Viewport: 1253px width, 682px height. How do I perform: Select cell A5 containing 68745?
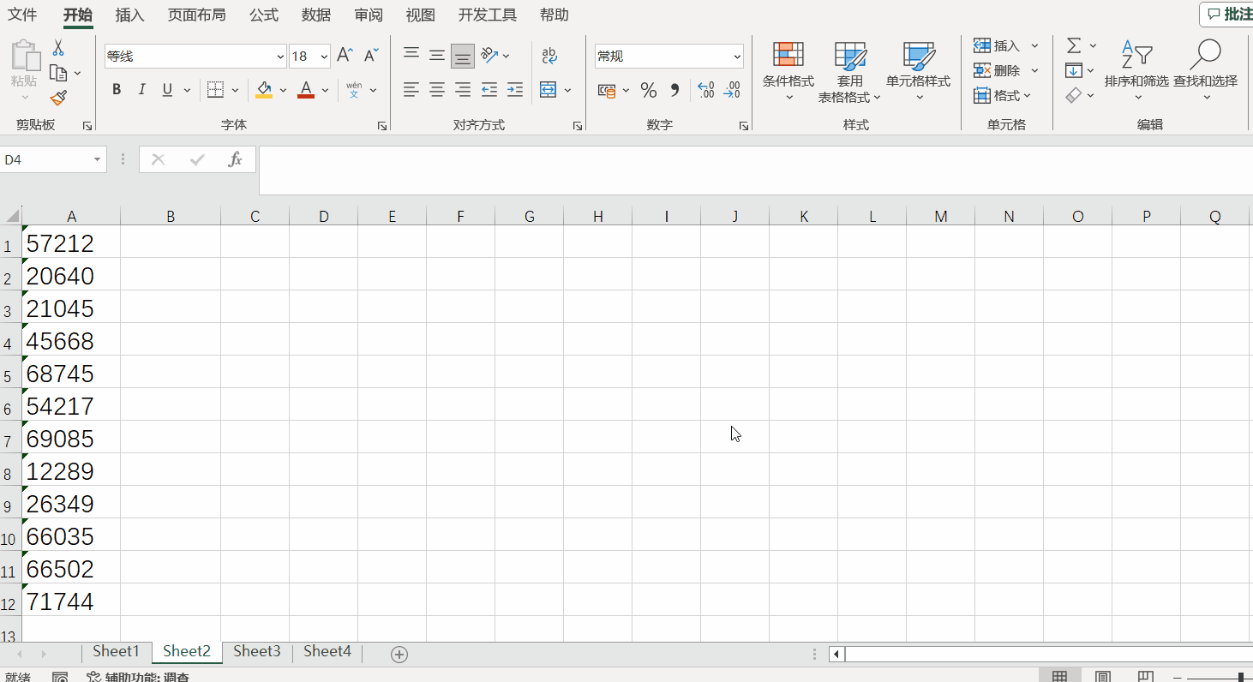pyautogui.click(x=71, y=374)
